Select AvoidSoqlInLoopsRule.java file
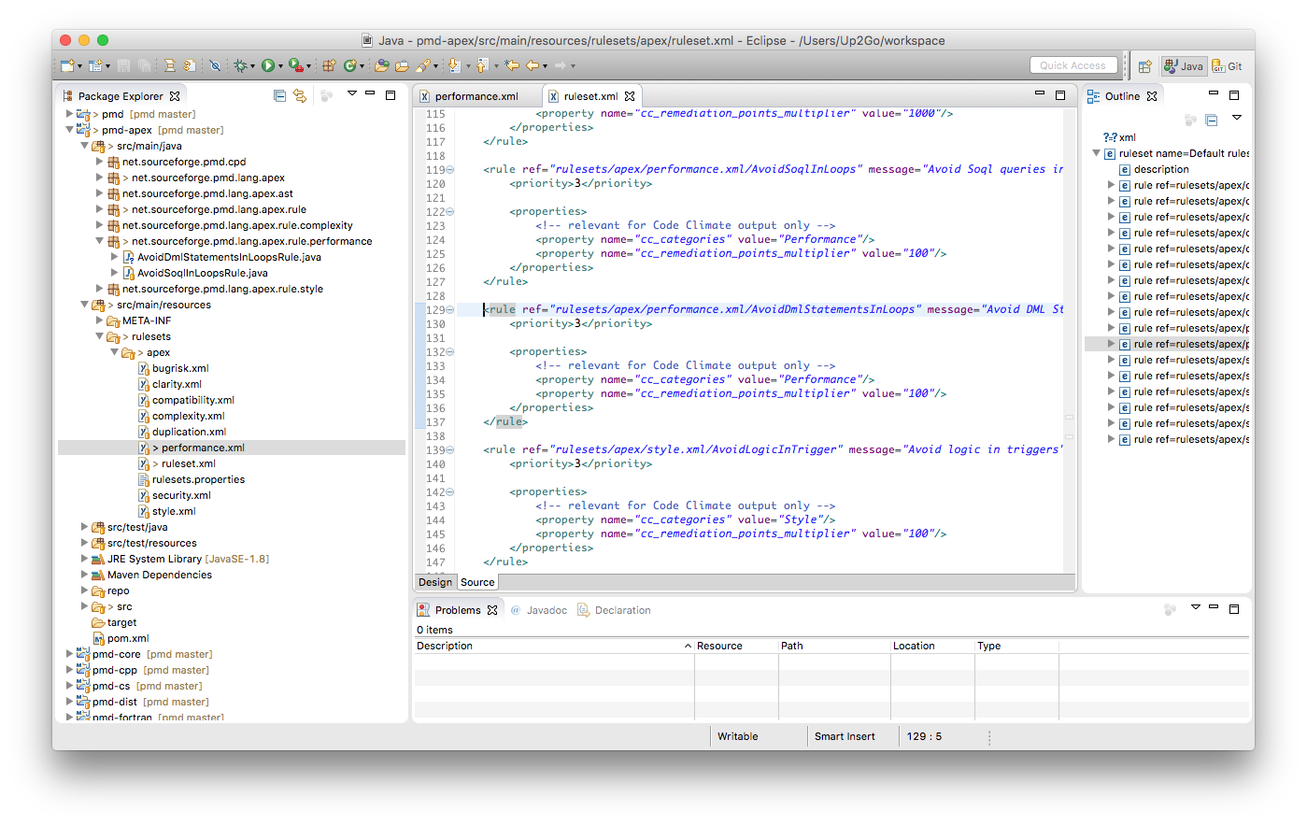Image resolution: width=1307 pixels, height=825 pixels. point(203,273)
